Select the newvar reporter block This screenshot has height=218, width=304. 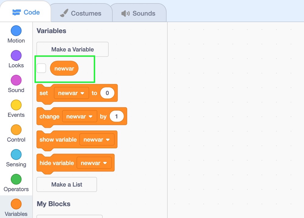64,68
